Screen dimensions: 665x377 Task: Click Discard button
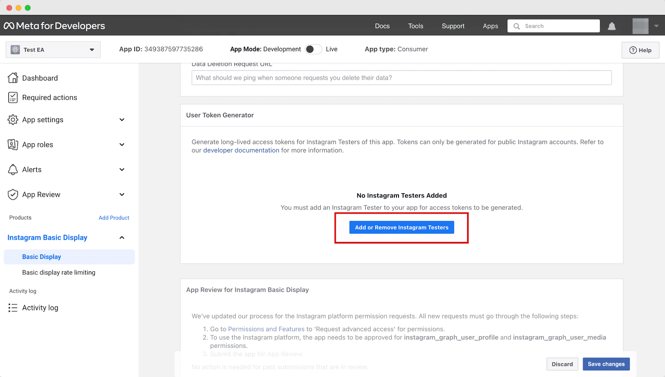tap(562, 364)
